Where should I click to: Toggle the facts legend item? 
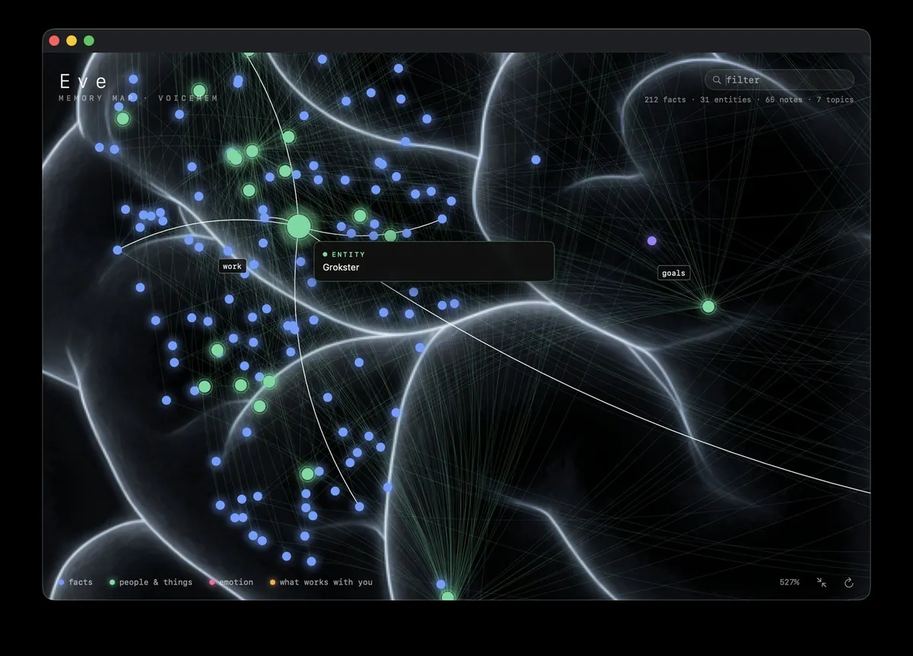[x=75, y=582]
